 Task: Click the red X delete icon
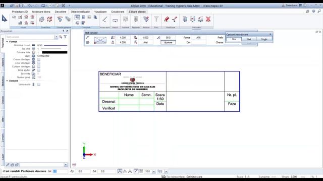pos(208,19)
